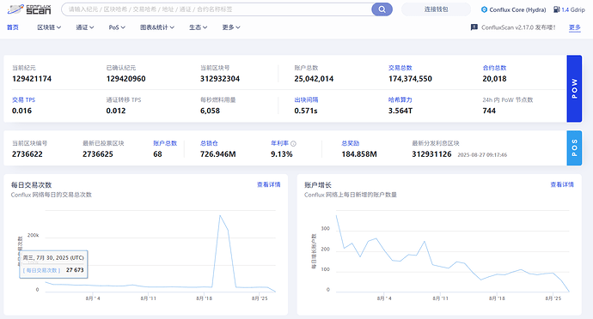
Task: Click the info icon beside 年利率
Action: (x=293, y=143)
